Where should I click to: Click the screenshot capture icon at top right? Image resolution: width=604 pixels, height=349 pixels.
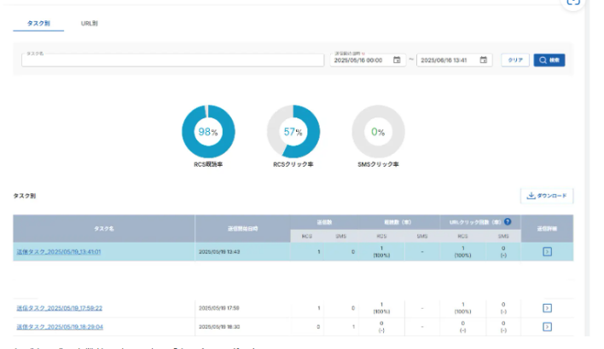point(573,3)
